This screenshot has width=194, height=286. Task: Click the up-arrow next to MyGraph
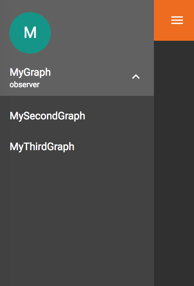pos(136,77)
